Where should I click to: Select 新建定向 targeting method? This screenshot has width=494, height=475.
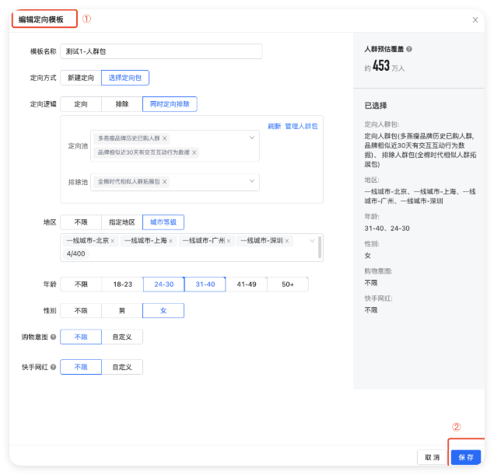pyautogui.click(x=81, y=78)
